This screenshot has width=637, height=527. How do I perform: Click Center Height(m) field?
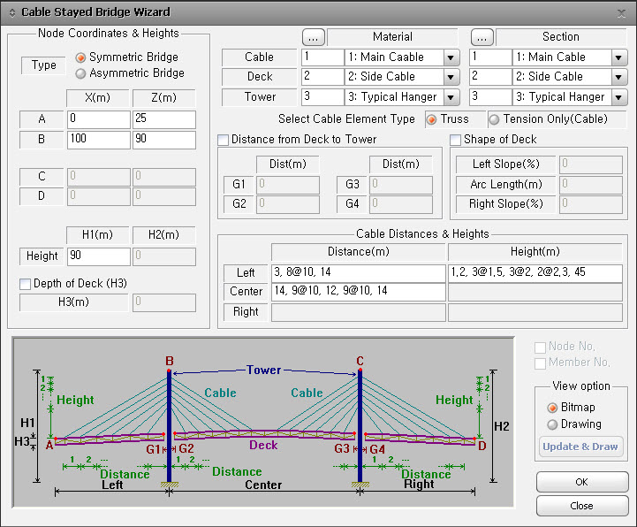(535, 292)
